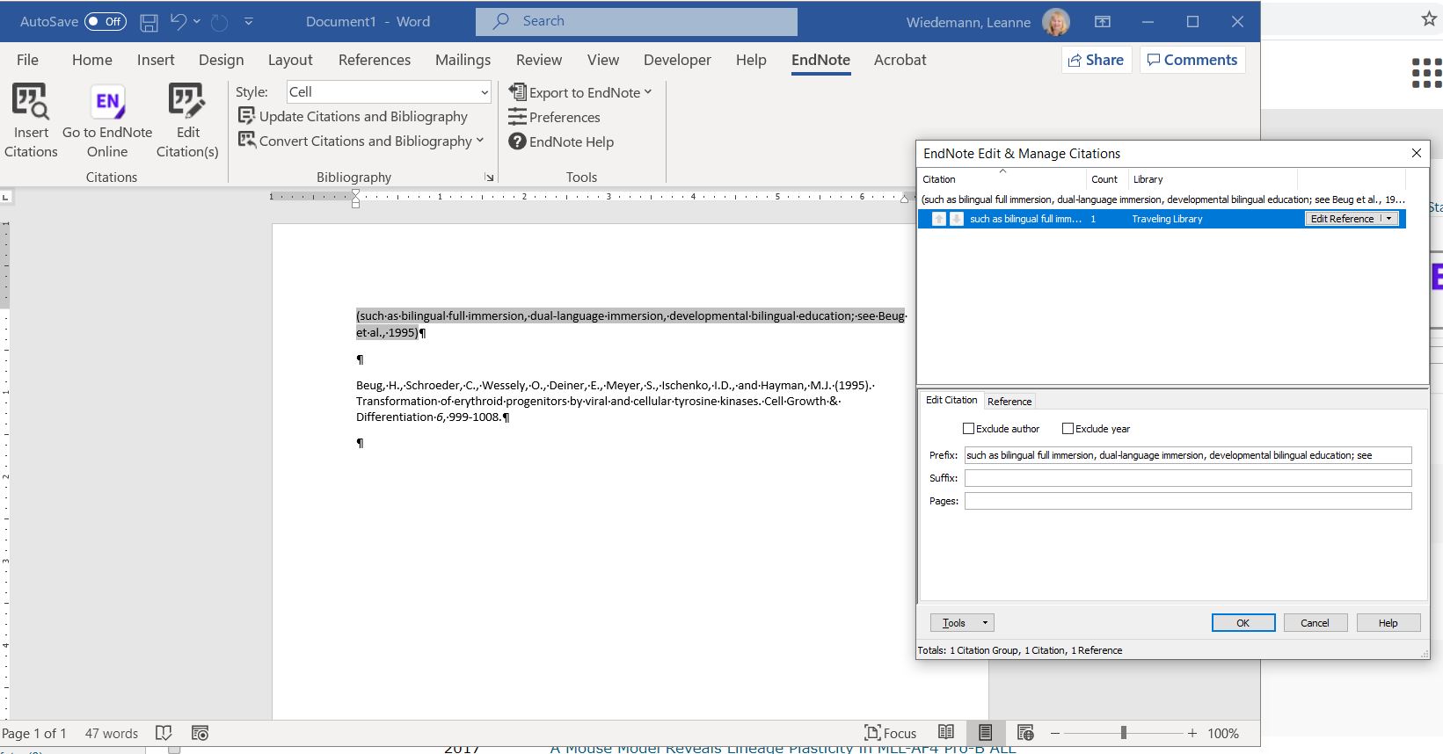The width and height of the screenshot is (1443, 754).
Task: Click the Edit Reference button
Action: coord(1342,219)
